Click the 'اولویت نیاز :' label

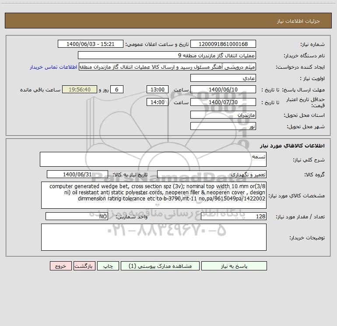[312, 78]
